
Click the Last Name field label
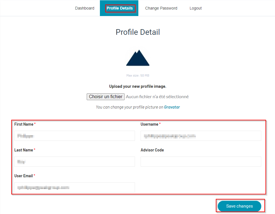(x=24, y=150)
